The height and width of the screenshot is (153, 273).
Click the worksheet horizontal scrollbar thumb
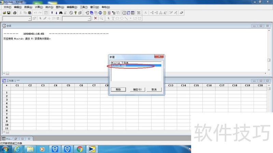click(x=8, y=132)
